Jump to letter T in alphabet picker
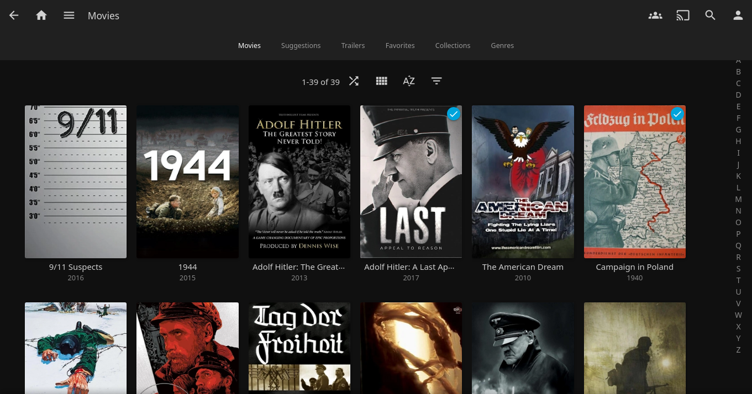Image resolution: width=752 pixels, height=394 pixels. (x=738, y=280)
